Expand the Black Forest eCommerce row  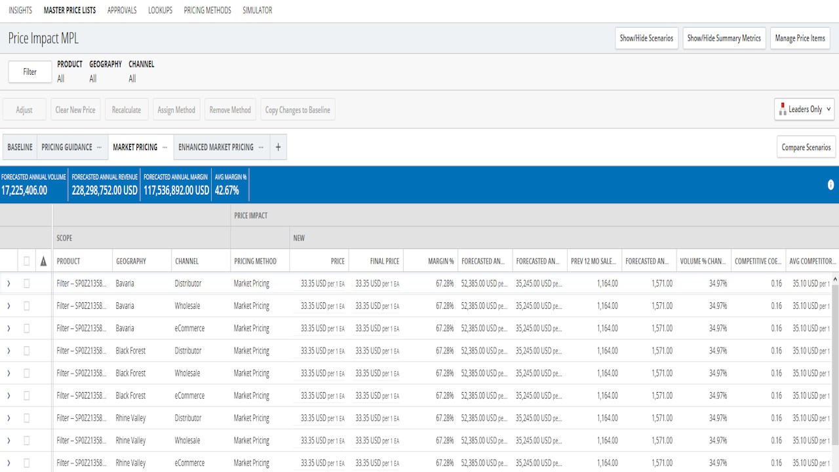[9, 395]
